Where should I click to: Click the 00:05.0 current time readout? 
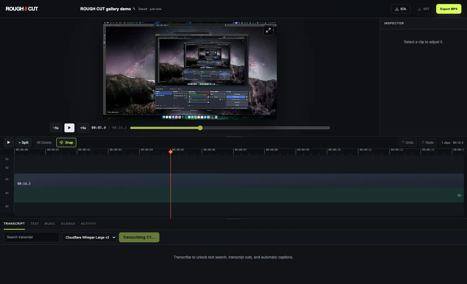[x=99, y=128]
